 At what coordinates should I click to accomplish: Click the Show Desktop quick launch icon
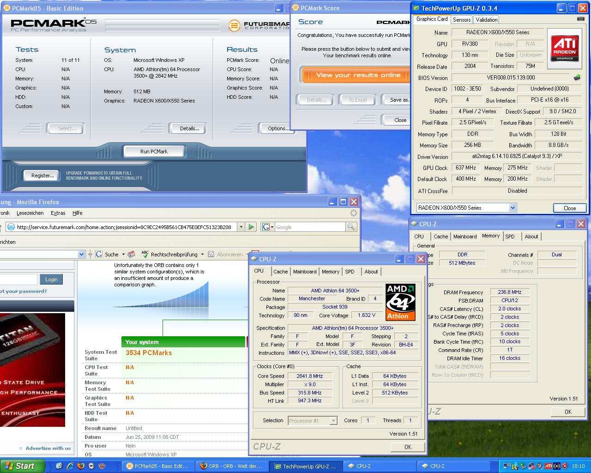59,466
